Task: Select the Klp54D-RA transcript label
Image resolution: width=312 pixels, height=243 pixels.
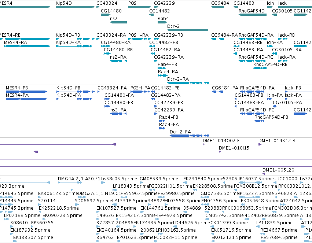Action: pos(68,43)
